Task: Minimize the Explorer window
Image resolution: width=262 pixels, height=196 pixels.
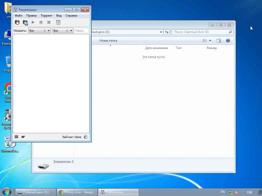Action: [212, 25]
